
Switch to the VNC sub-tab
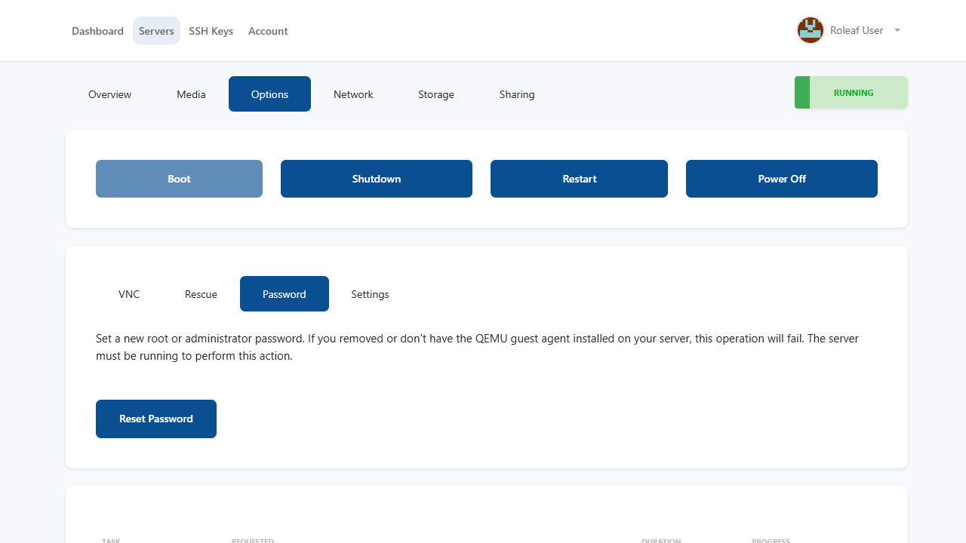[x=129, y=294]
